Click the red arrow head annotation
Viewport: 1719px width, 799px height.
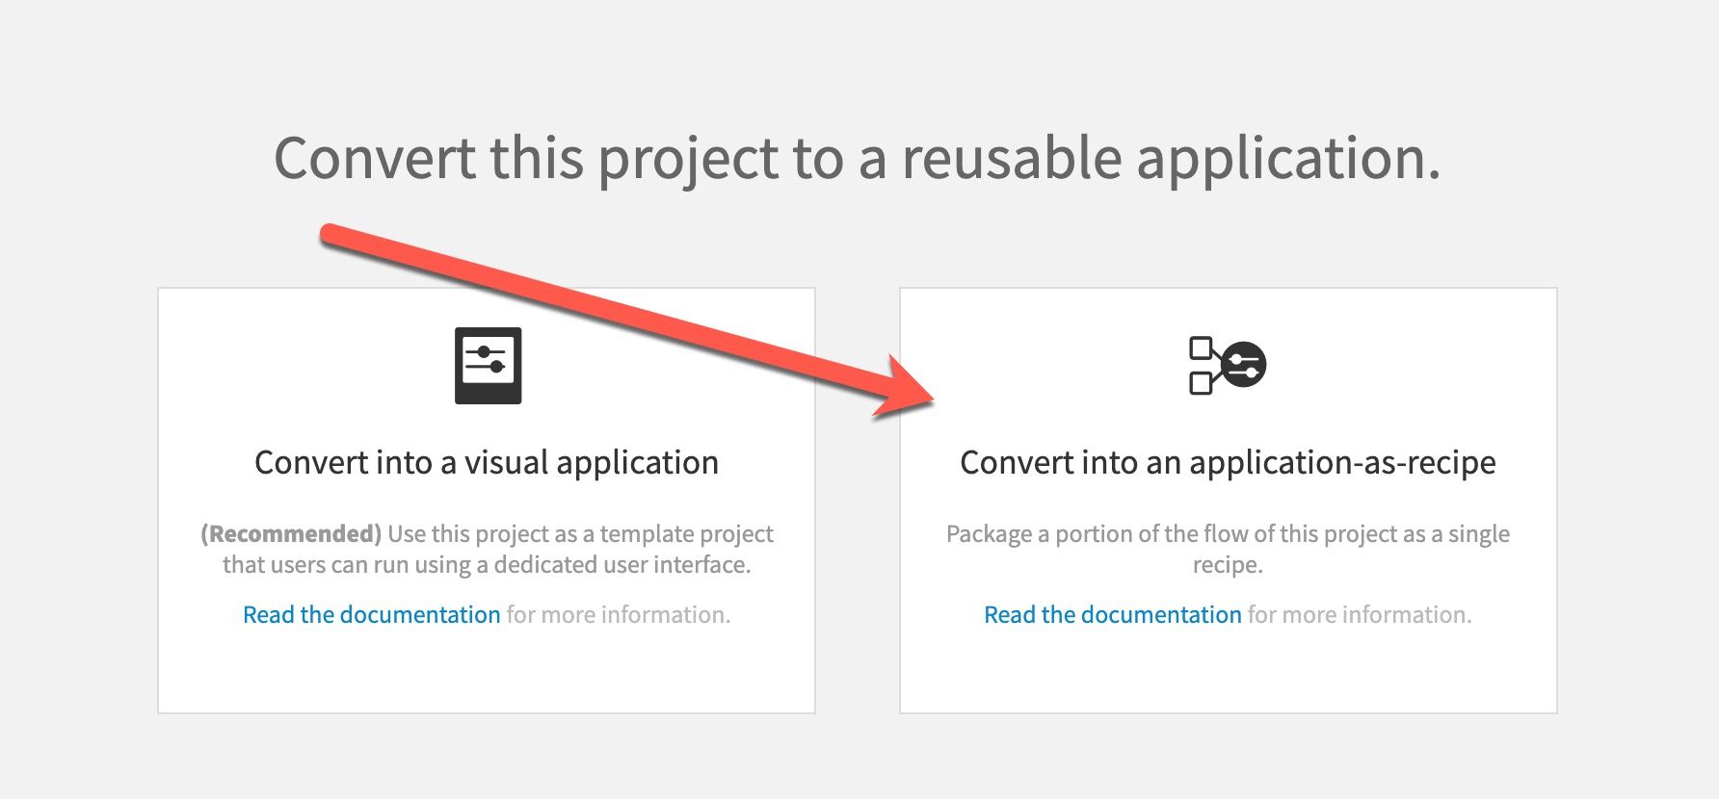tap(904, 387)
